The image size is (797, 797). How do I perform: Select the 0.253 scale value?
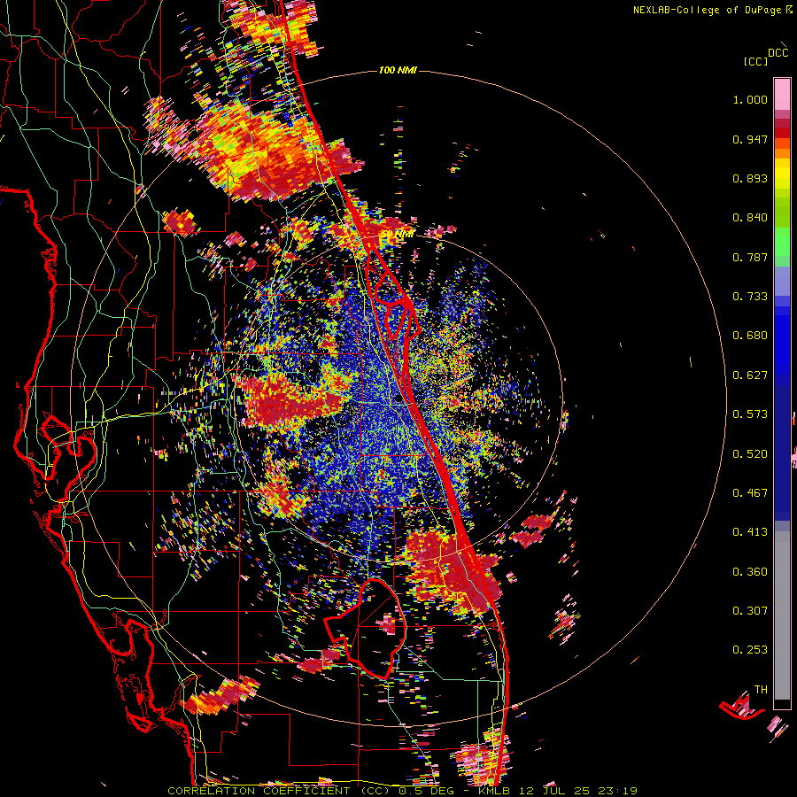click(x=750, y=650)
